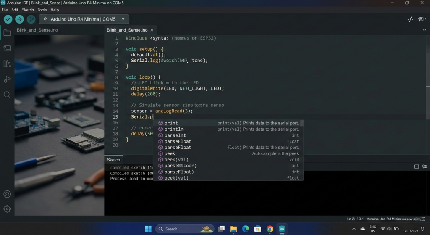Open the Boards Manager sidebar icon
The width and height of the screenshot is (430, 235).
tap(7, 48)
